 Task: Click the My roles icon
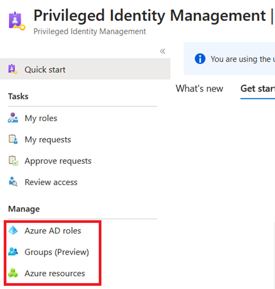[x=13, y=118]
